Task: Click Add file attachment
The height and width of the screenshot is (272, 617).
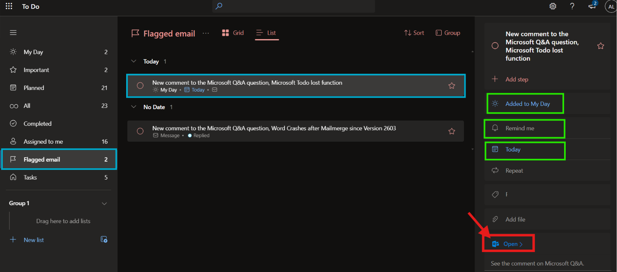Action: point(547,219)
